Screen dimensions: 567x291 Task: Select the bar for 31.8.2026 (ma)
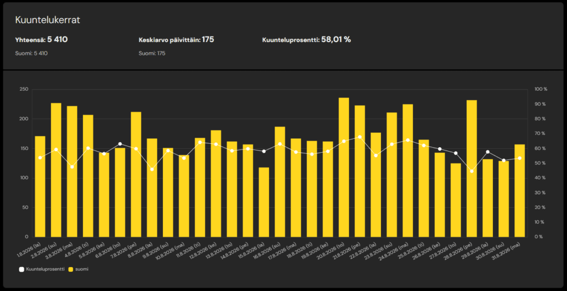519,190
